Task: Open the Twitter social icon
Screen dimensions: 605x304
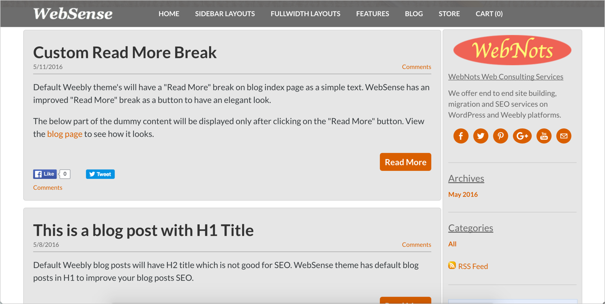Action: click(480, 136)
